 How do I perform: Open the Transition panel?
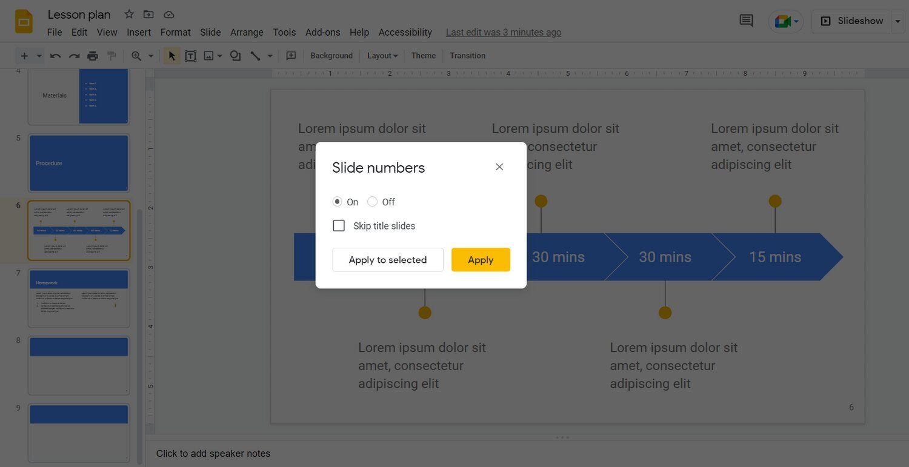[467, 56]
